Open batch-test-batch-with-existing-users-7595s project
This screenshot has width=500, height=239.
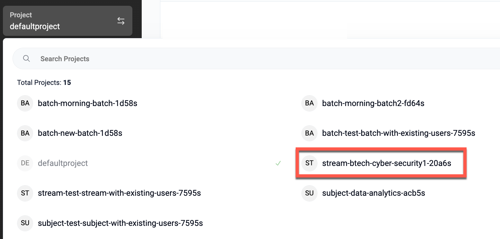click(x=398, y=133)
